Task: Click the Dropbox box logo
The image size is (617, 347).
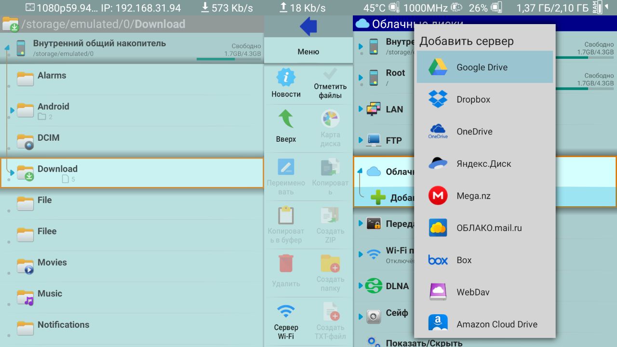Action: coord(438,99)
